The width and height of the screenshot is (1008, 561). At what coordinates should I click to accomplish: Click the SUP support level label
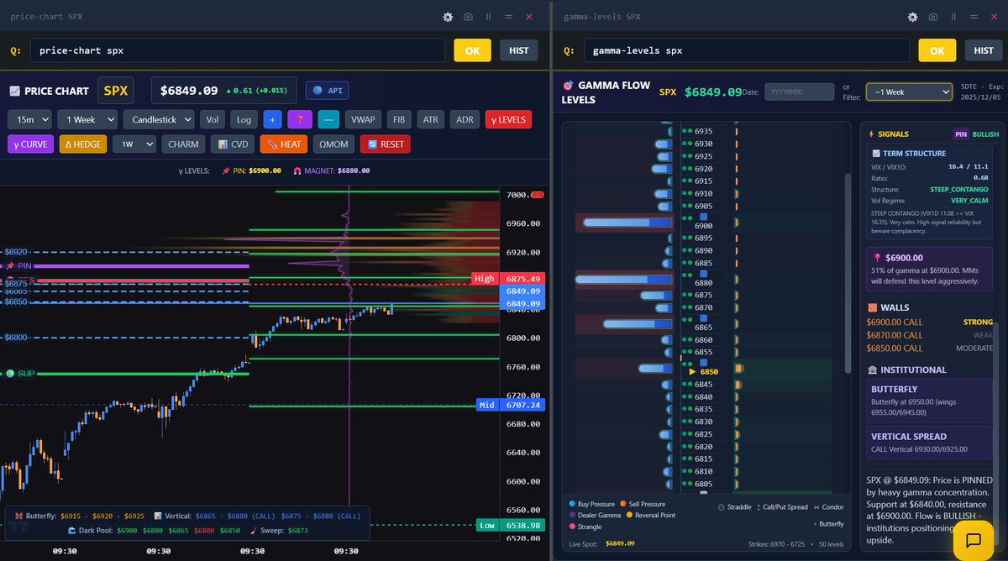pyautogui.click(x=19, y=373)
